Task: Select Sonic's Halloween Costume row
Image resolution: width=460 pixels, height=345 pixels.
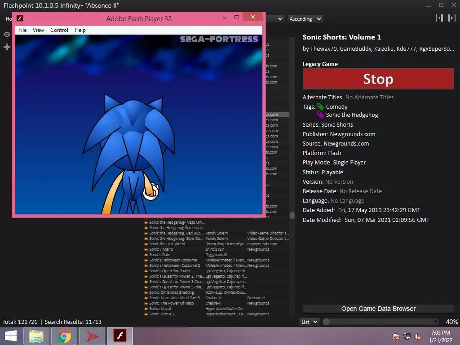Action: tap(217, 260)
